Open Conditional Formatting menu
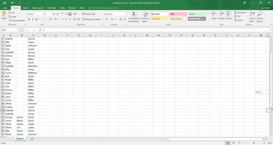This screenshot has height=145, width=273. [134, 17]
